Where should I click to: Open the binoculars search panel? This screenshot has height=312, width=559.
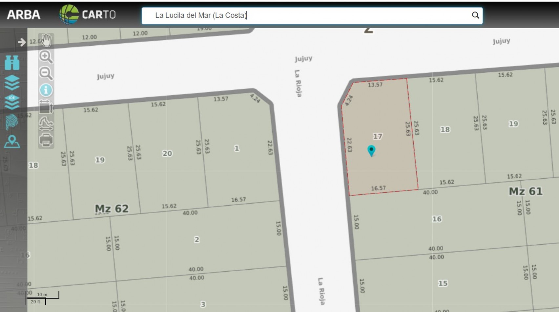[12, 62]
